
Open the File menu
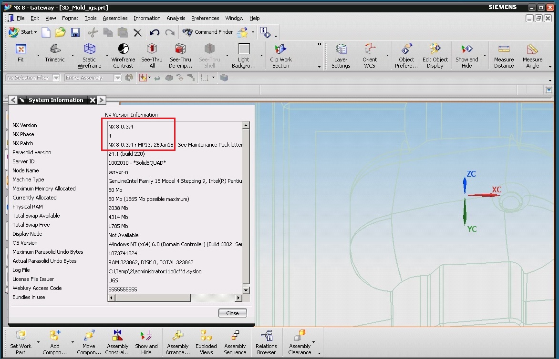tap(21, 18)
